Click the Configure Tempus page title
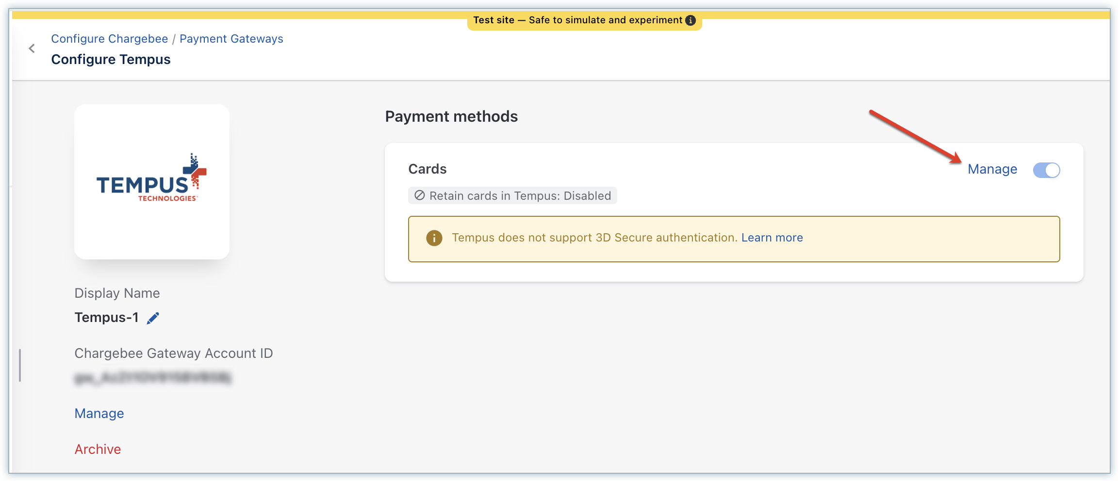The height and width of the screenshot is (482, 1119). point(111,60)
